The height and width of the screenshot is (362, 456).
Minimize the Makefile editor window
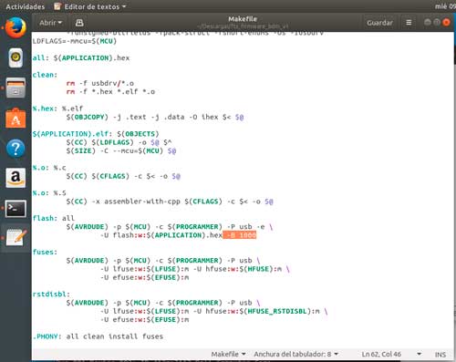click(428, 22)
